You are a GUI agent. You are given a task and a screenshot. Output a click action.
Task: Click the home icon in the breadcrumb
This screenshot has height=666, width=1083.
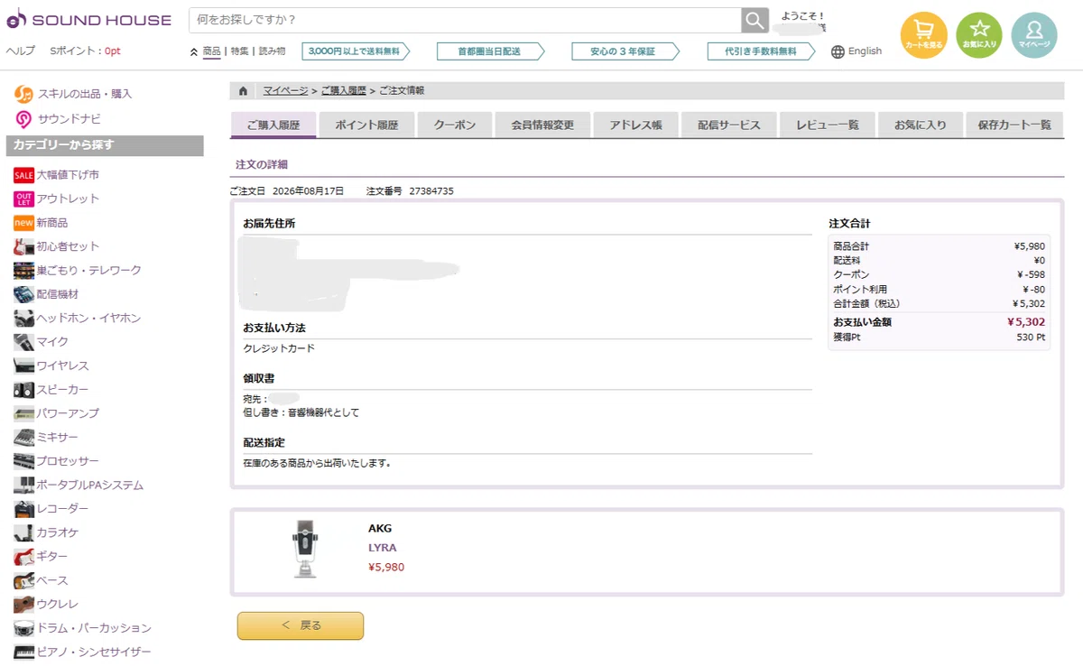pos(243,91)
